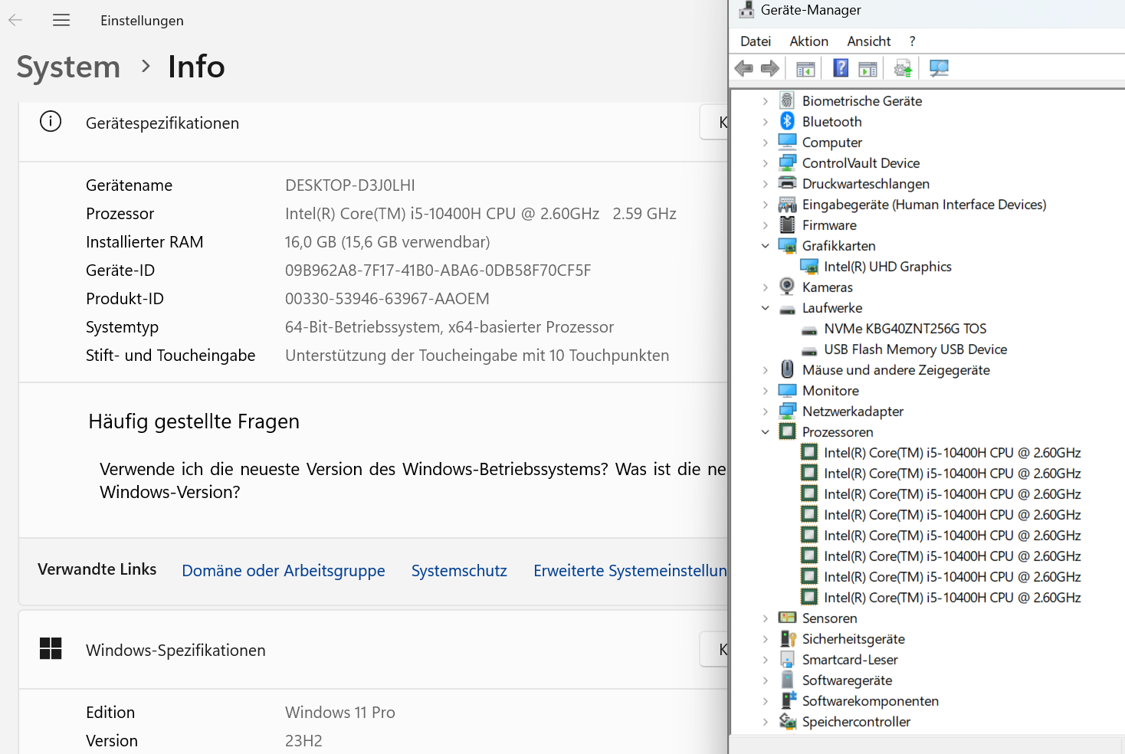Click the Eingabegeräte (Human Interface Devices) icon
The height and width of the screenshot is (754, 1125).
pyautogui.click(x=787, y=204)
